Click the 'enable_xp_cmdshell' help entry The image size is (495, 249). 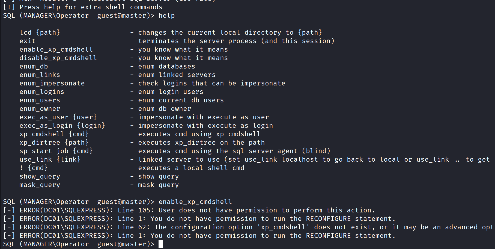56,49
